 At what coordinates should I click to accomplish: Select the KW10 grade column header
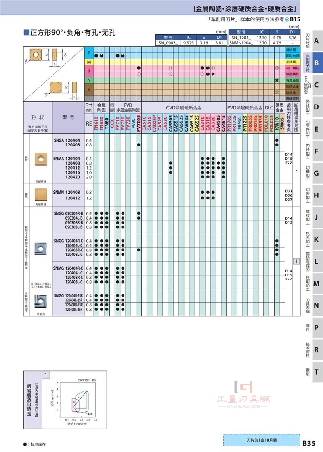tap(277, 123)
